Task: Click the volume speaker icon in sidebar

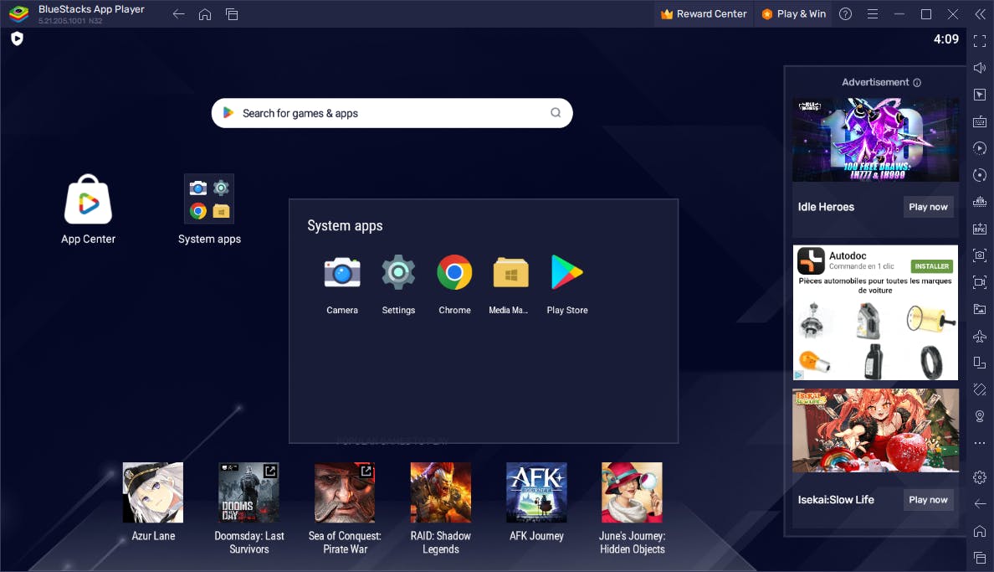Action: 980,68
